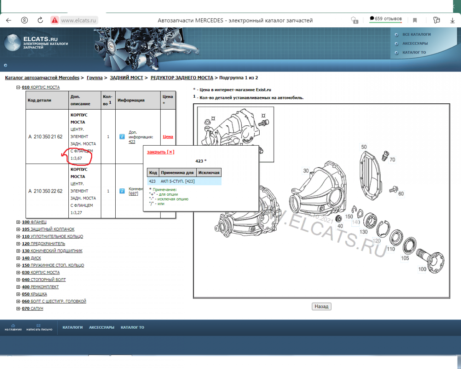
Task: Expand the 105 ЗАЩИТНЫЙ КОЛПАЧОК node
Action: click(x=18, y=229)
